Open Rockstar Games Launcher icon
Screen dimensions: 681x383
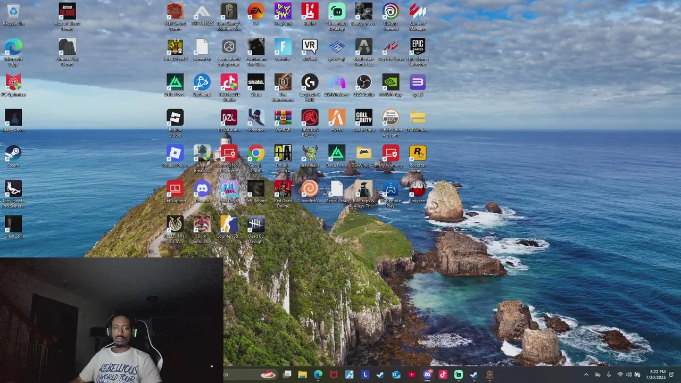pyautogui.click(x=418, y=159)
